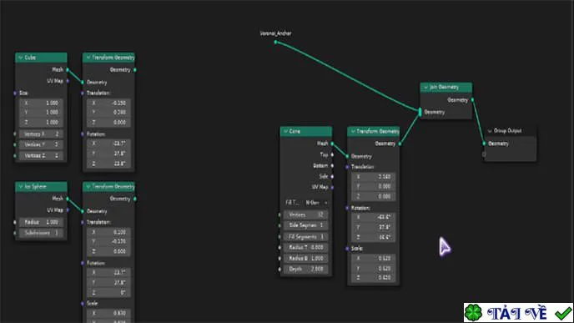574x323 pixels.
Task: Click the Ico Sphere UV Map output socket
Action: pos(68,209)
